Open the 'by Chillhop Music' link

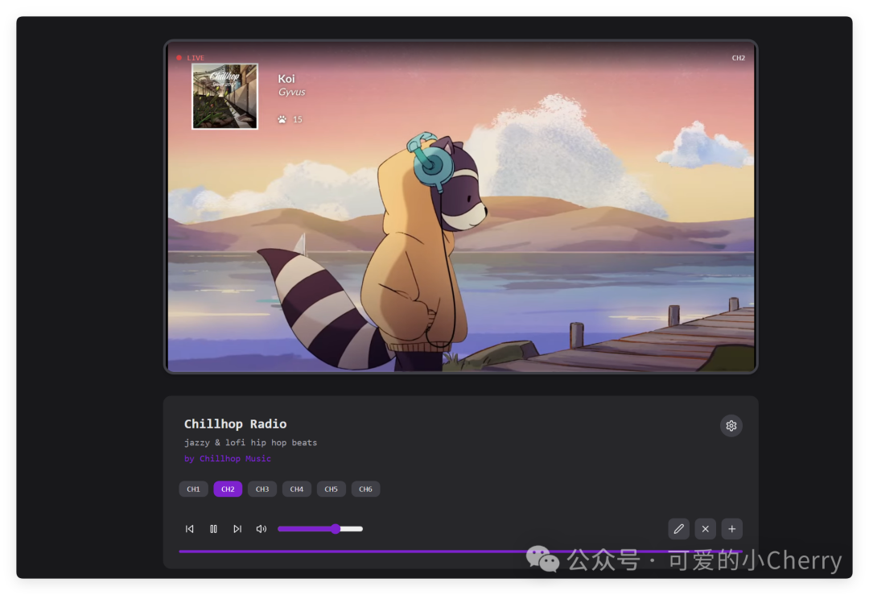(228, 459)
